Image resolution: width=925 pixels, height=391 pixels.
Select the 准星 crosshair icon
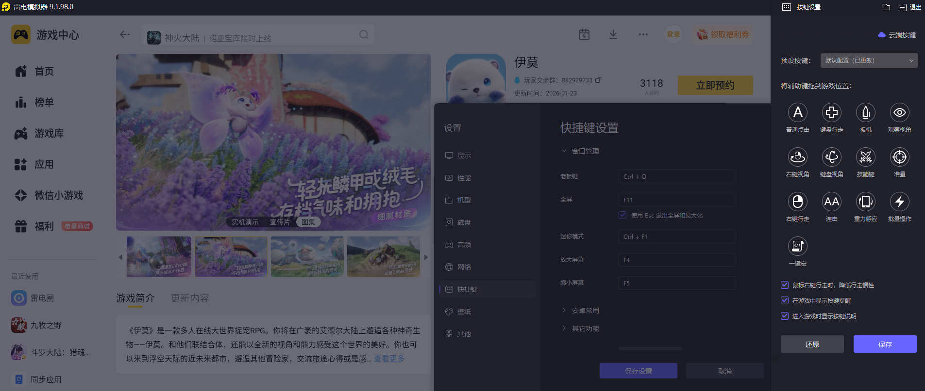click(x=899, y=157)
